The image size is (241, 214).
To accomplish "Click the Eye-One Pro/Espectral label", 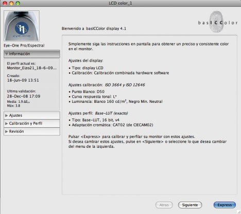I will click(x=24, y=45).
